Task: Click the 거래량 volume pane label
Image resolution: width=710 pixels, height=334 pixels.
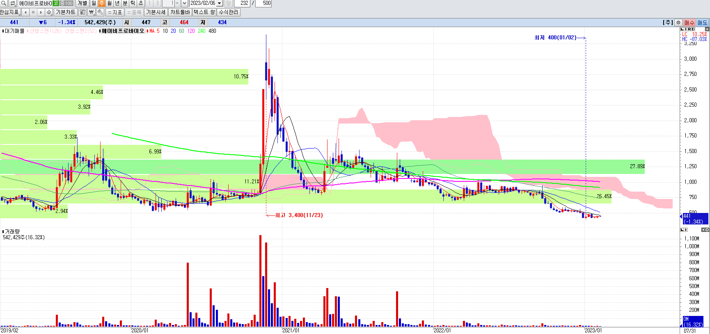Action: [11, 231]
